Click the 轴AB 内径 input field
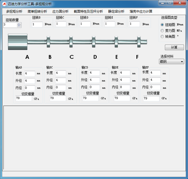 click(30, 88)
